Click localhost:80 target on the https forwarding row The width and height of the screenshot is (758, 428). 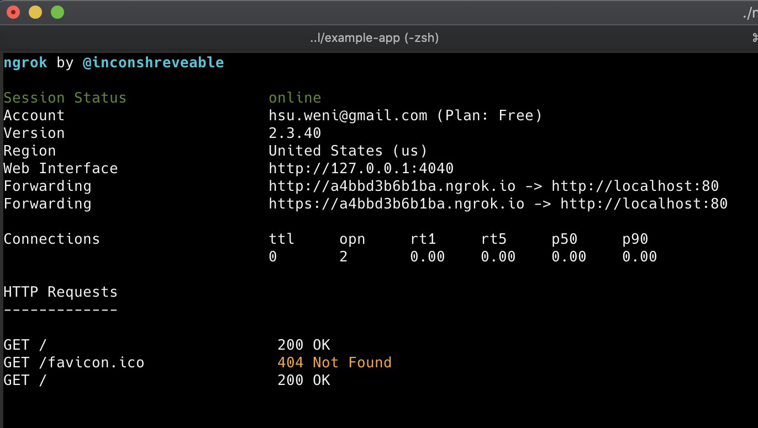pyautogui.click(x=675, y=204)
